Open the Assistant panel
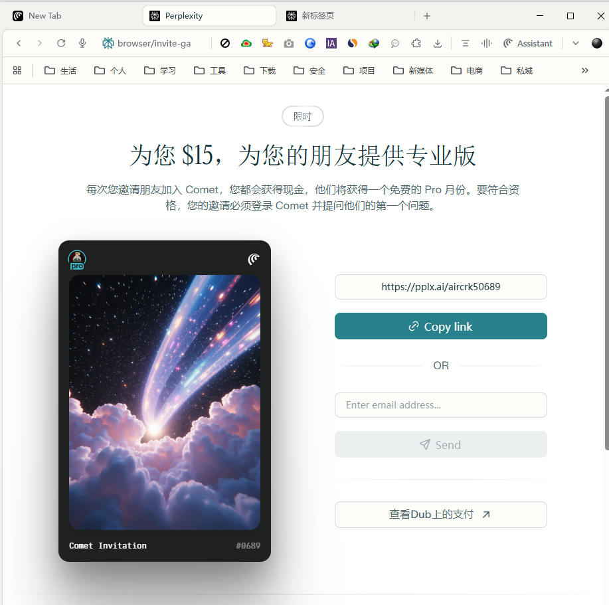This screenshot has width=609, height=605. click(x=528, y=43)
